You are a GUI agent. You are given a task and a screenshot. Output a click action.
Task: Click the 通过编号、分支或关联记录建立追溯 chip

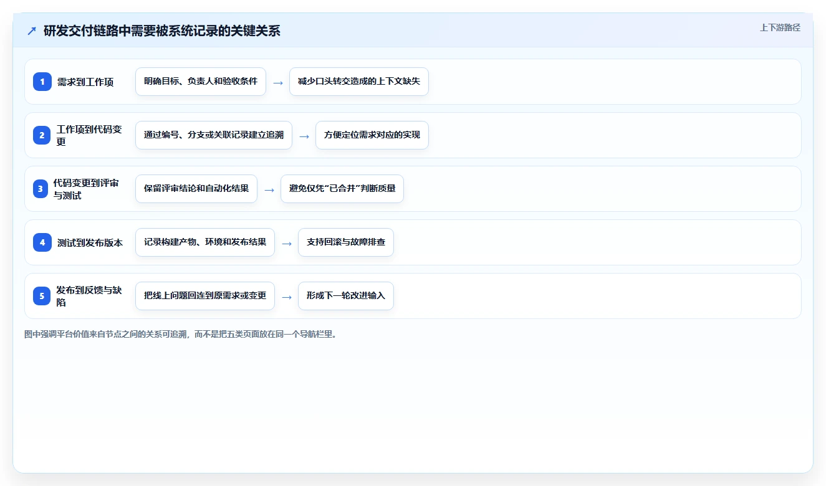[x=214, y=135]
